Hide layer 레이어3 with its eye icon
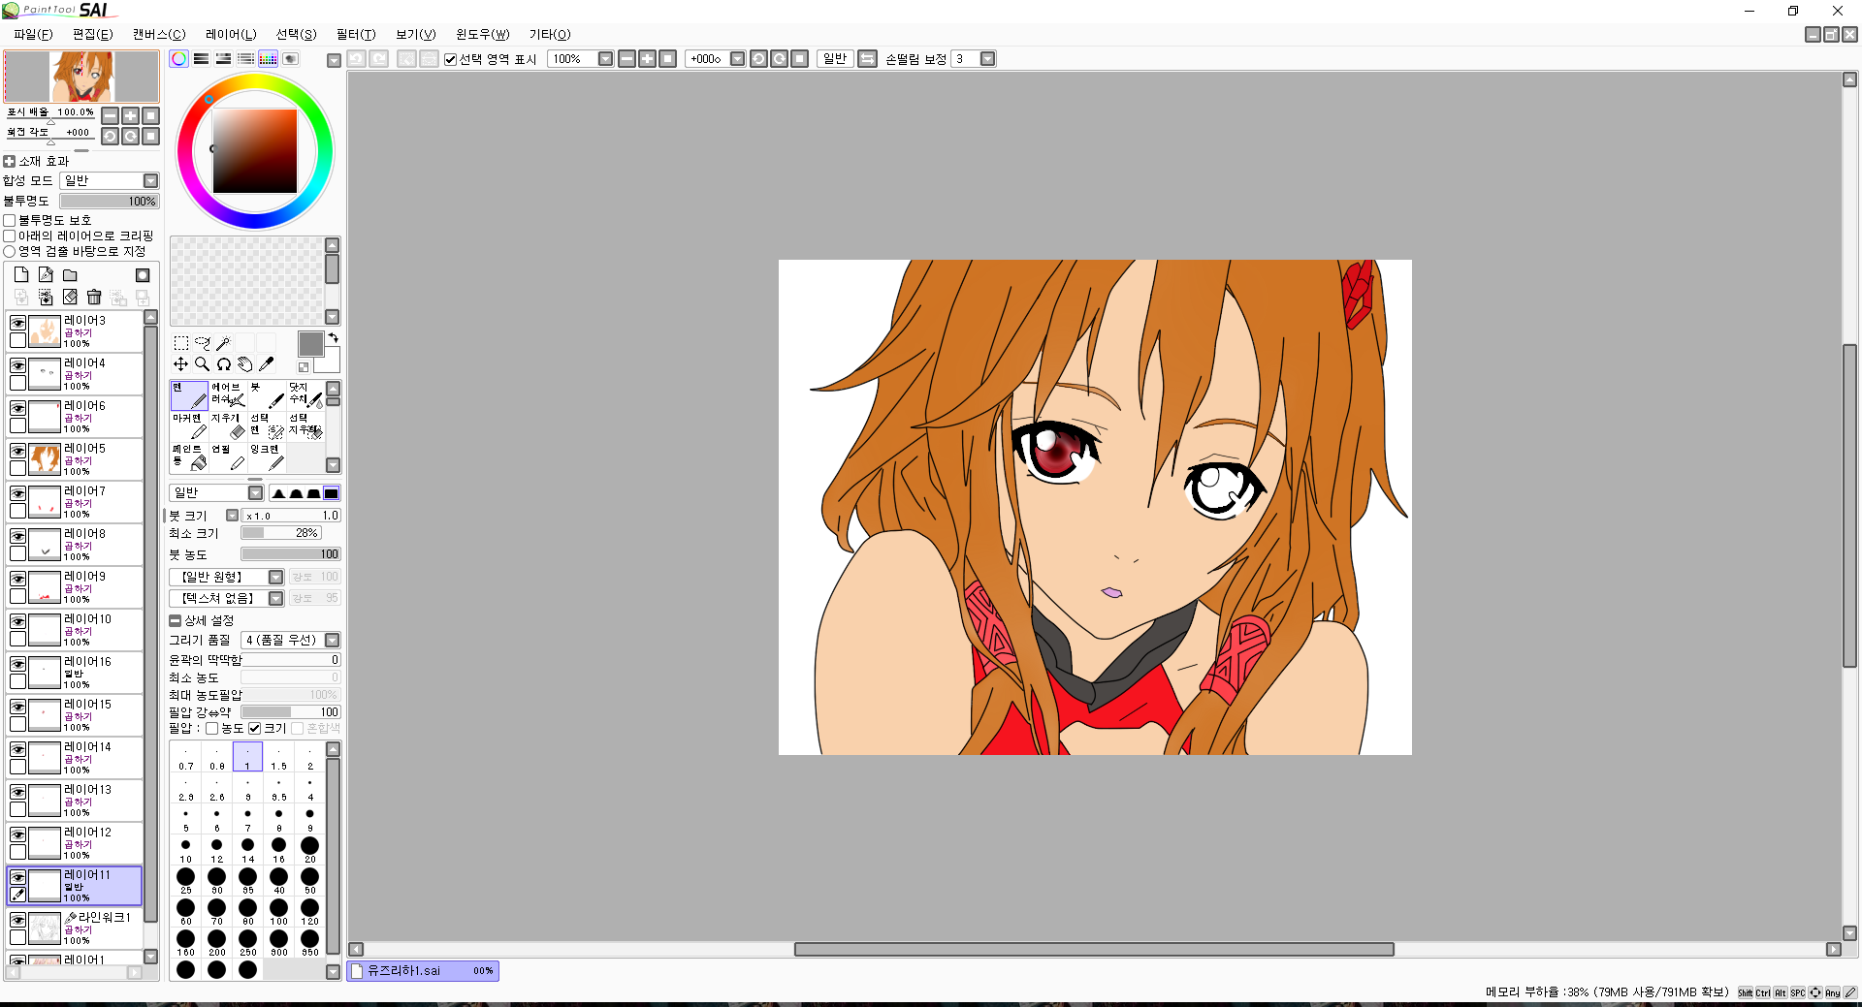The width and height of the screenshot is (1862, 1007). coord(17,323)
